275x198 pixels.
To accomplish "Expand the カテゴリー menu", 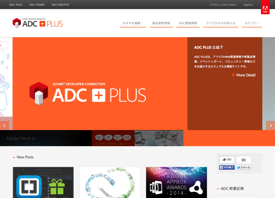I will point(252,23).
